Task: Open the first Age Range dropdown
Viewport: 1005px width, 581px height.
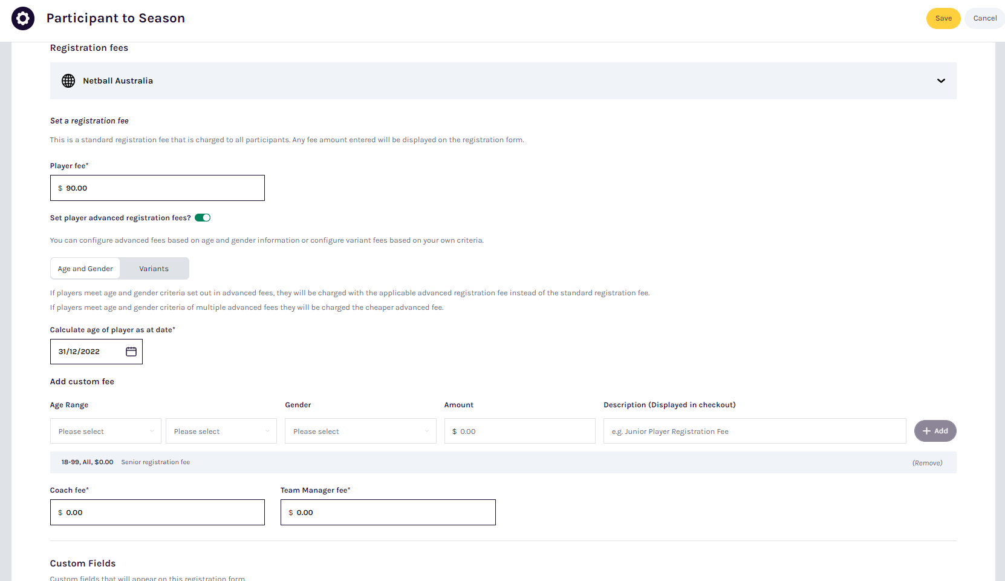Action: [x=106, y=431]
